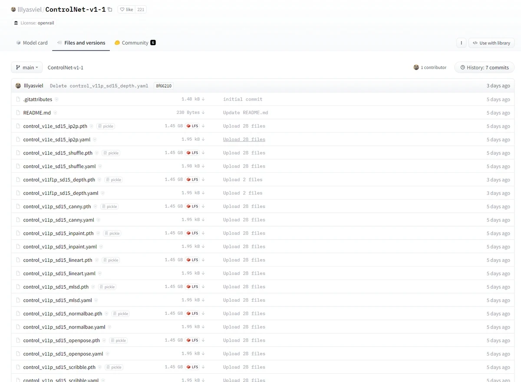Image resolution: width=521 pixels, height=382 pixels.
Task: Click pickle badge for control_v11p_sd15_mlsd.pth
Action: pos(107,287)
